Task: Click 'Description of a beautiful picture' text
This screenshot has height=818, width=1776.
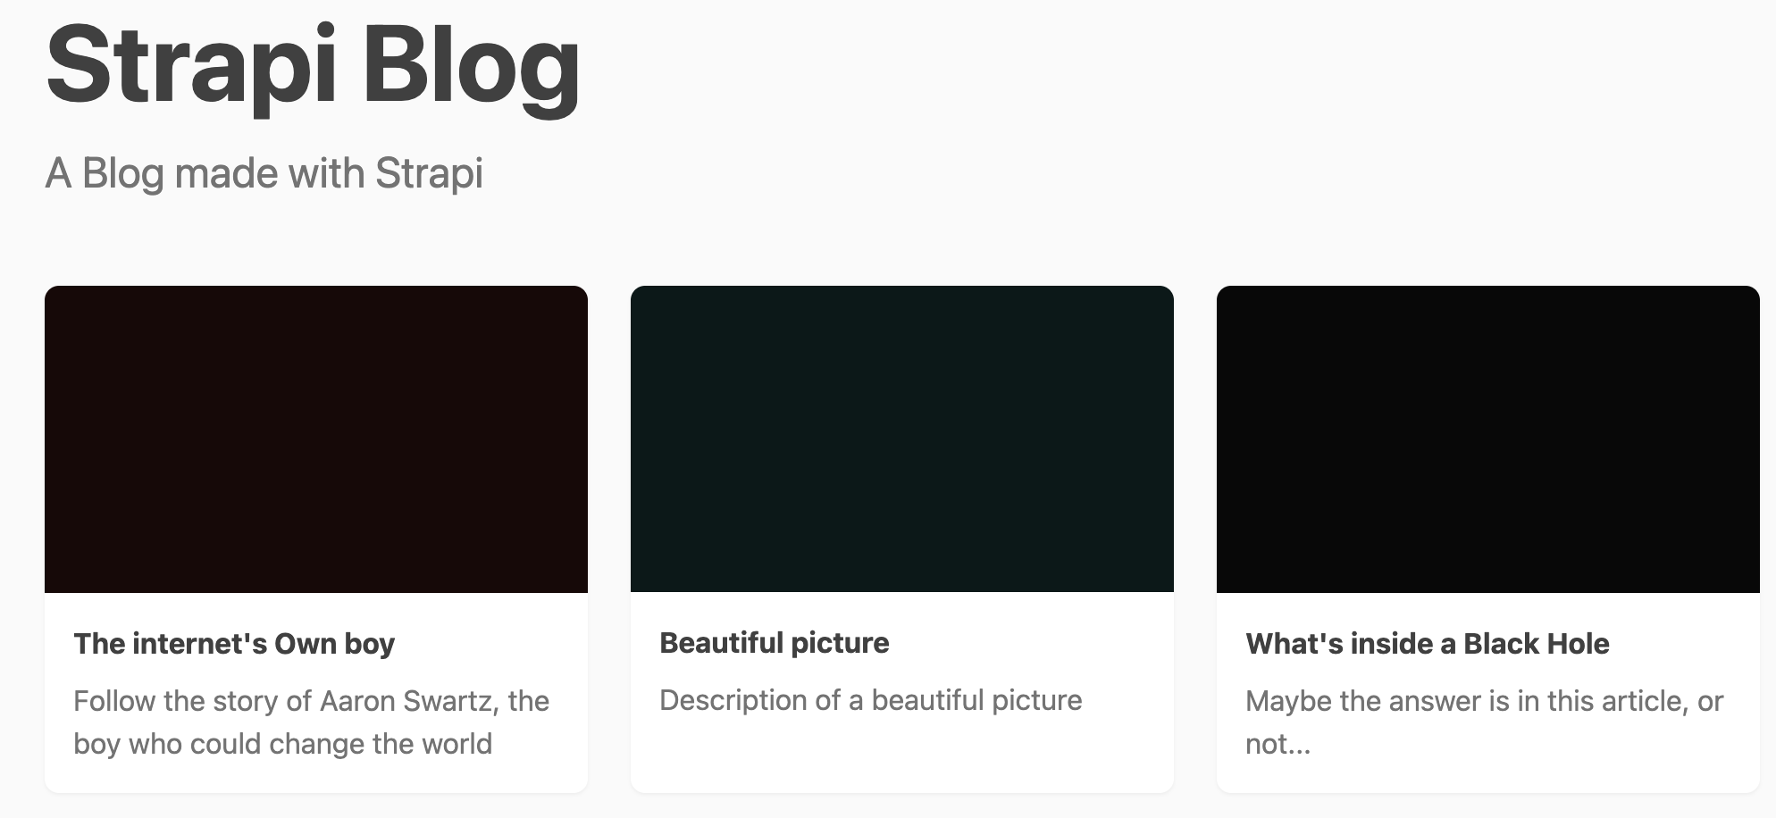Action: [x=870, y=700]
